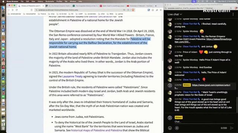
Task: Switch to the YouTube tab
Action: (139, 6)
